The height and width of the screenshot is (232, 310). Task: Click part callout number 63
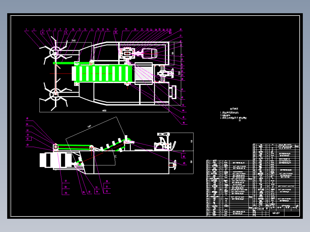pyautogui.click(x=28, y=130)
